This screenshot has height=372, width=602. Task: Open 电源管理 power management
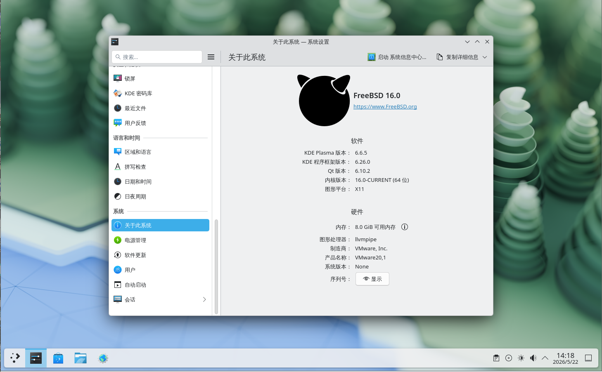tap(160, 240)
